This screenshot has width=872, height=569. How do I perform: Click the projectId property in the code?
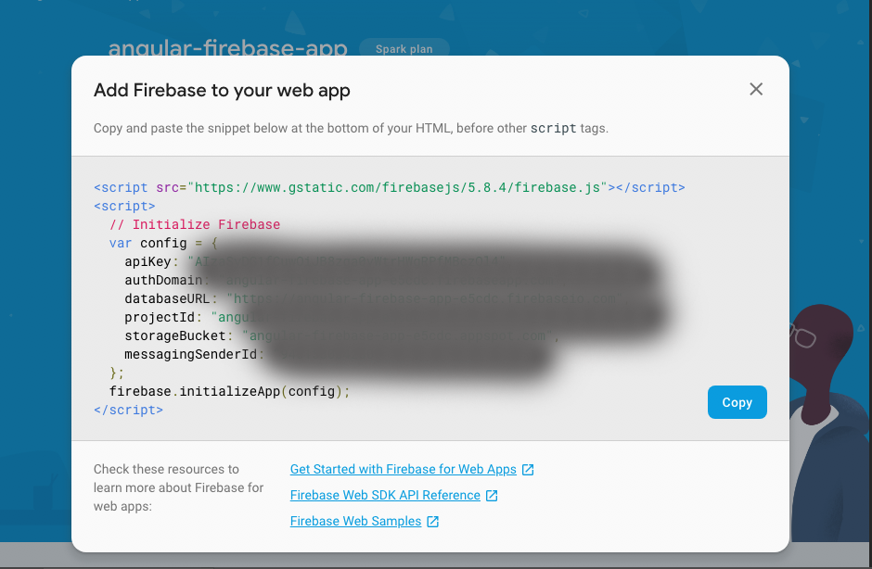click(x=160, y=317)
